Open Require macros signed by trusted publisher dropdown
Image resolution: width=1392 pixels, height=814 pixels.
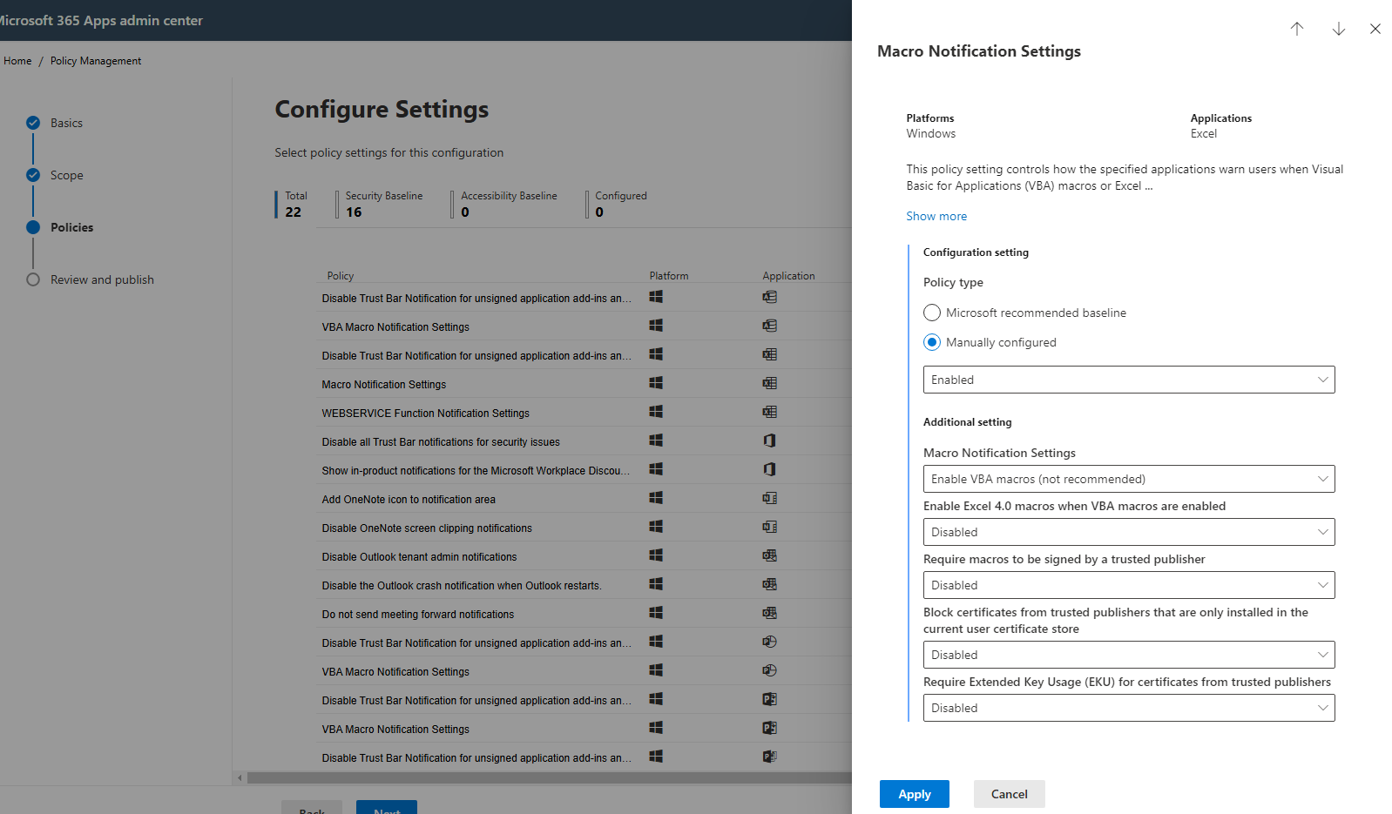[1129, 585]
